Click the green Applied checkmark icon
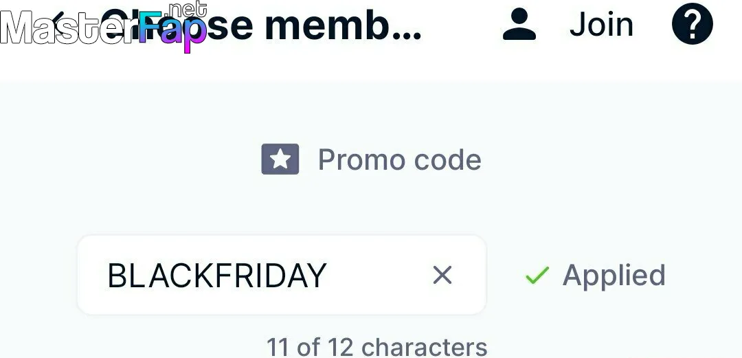This screenshot has width=742, height=358. point(537,275)
